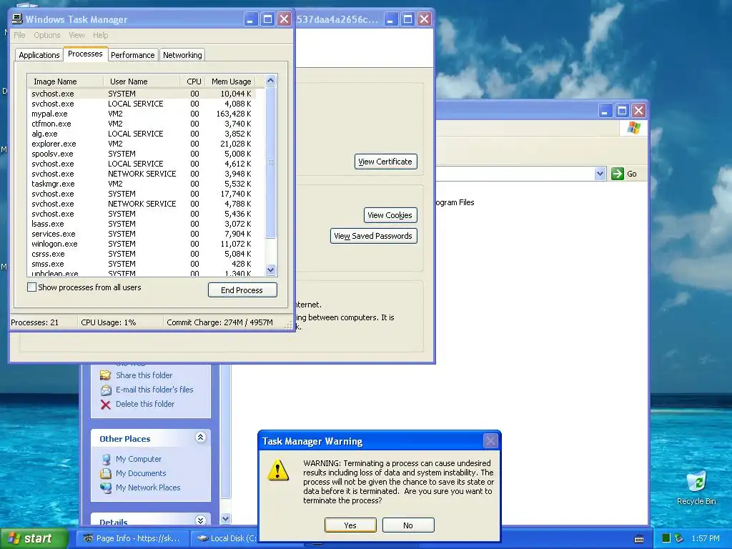Screen dimensions: 732x549
Task: Click the View Cookies button
Action: 390,215
